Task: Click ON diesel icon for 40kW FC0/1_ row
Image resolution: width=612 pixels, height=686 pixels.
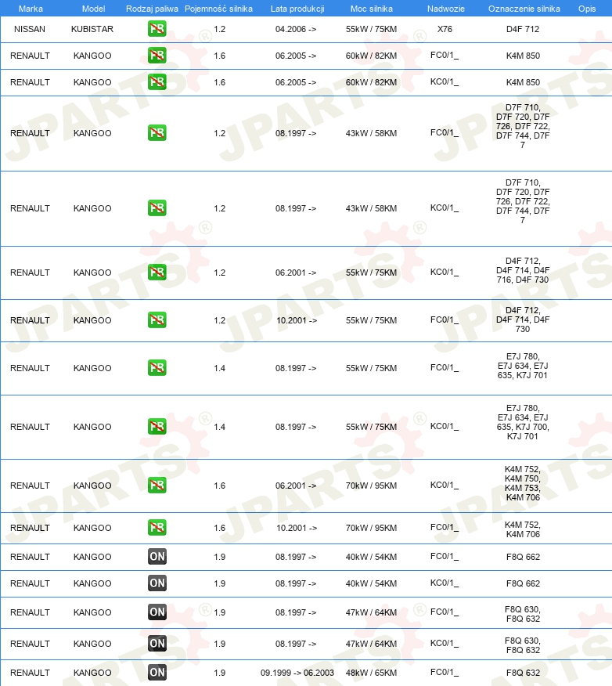Action: 157,557
